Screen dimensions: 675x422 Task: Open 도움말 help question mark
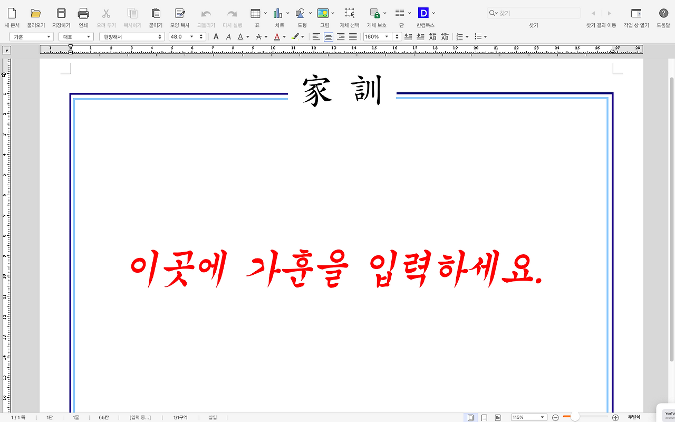663,14
